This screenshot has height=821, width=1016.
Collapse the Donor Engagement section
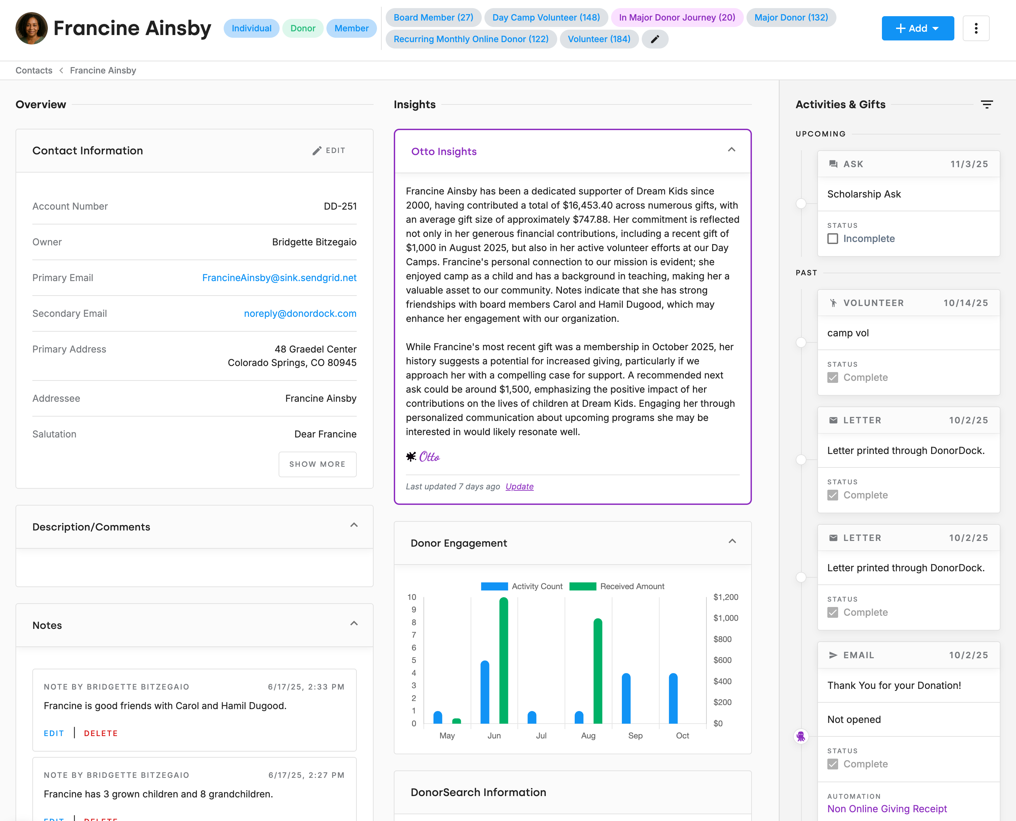(x=732, y=542)
